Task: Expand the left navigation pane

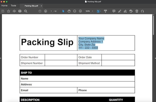Action: tap(1, 58)
